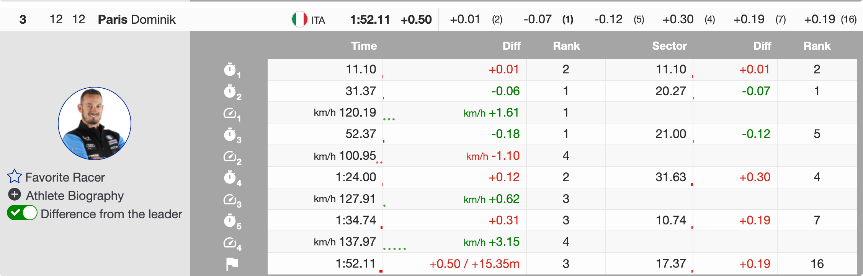The width and height of the screenshot is (863, 276).
Task: Click the Sector column header
Action: pos(669,46)
